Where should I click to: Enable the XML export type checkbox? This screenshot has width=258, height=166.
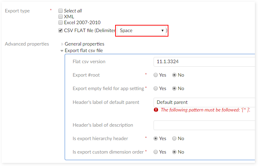click(x=61, y=17)
